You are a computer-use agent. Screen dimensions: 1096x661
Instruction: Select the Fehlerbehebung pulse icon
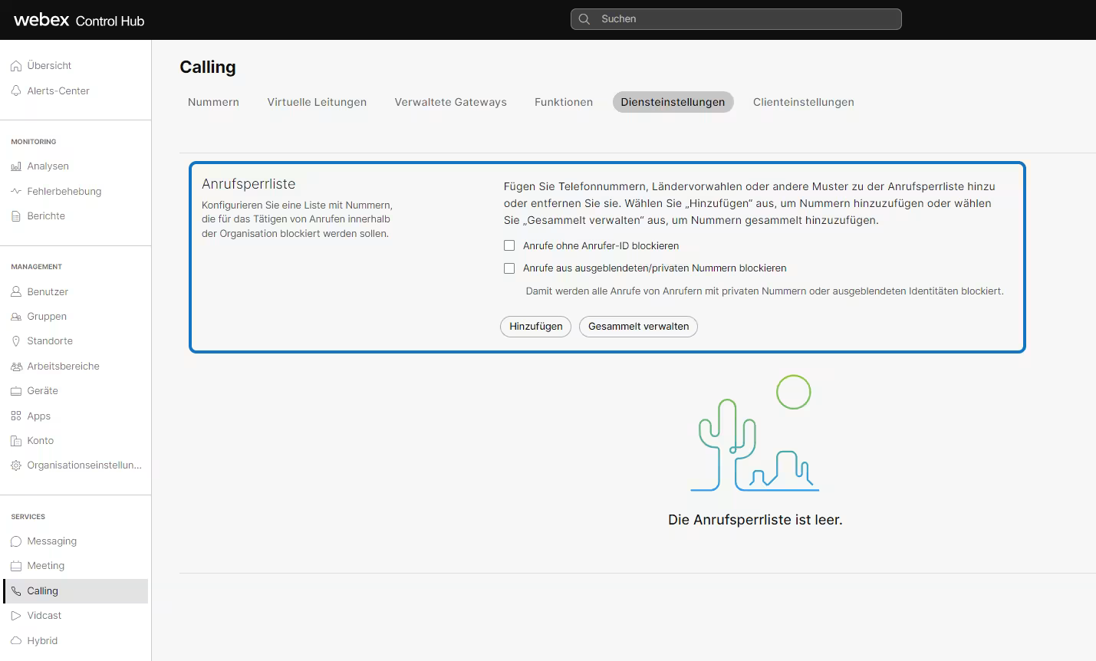16,191
